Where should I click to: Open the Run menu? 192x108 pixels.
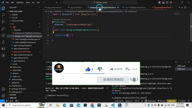point(38,2)
